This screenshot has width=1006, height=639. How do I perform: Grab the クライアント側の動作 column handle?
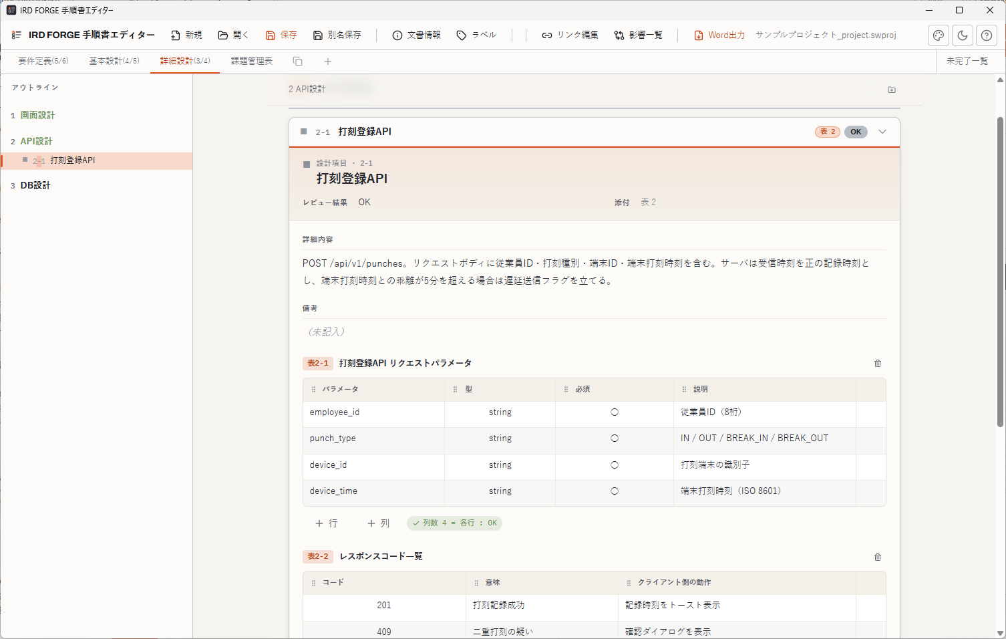tap(629, 583)
